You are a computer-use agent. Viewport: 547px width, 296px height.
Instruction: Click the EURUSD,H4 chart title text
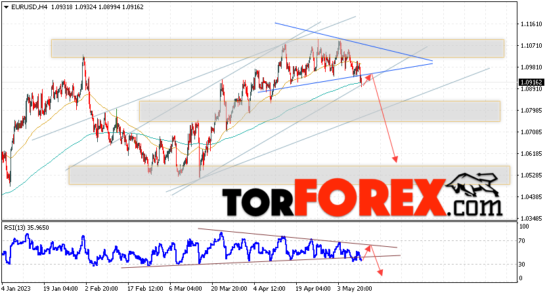pyautogui.click(x=29, y=7)
